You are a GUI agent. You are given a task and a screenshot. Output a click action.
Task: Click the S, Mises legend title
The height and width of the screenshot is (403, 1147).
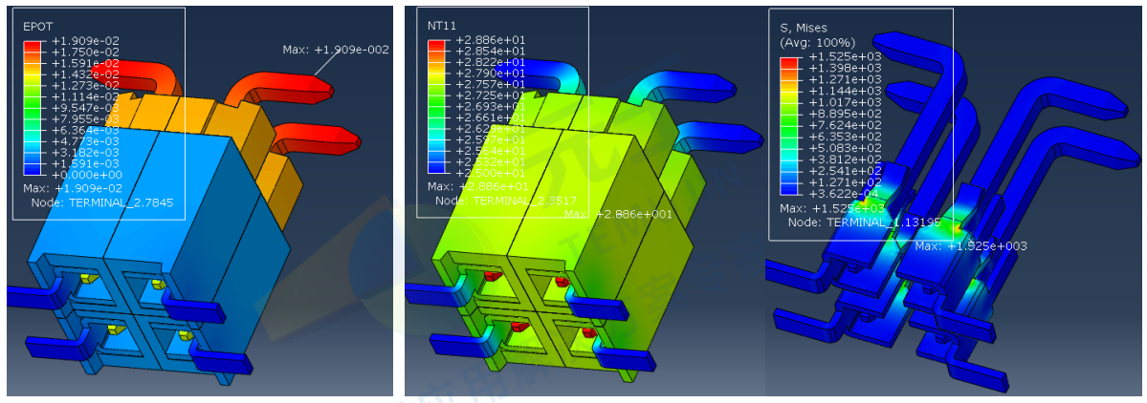click(804, 29)
